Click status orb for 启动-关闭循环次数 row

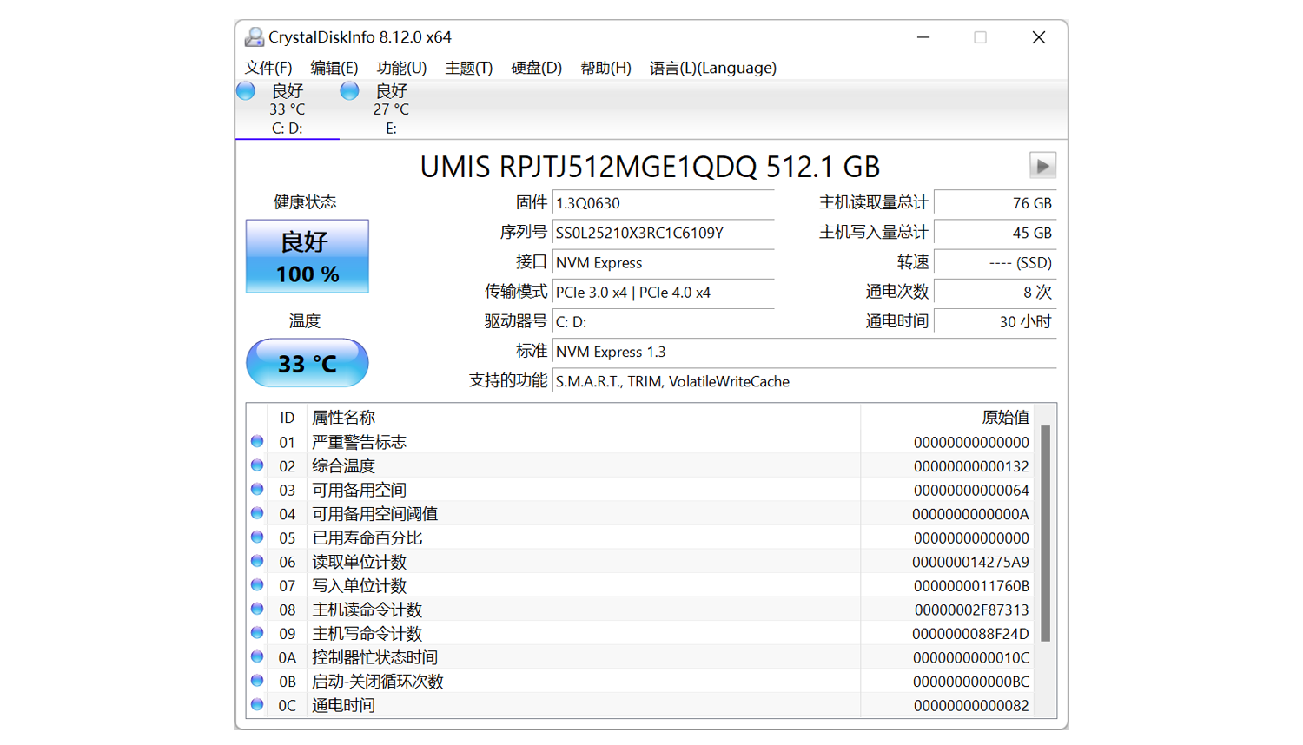tap(257, 680)
